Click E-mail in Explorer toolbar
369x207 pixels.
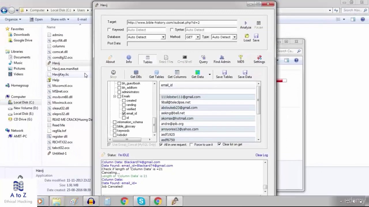click(82, 19)
